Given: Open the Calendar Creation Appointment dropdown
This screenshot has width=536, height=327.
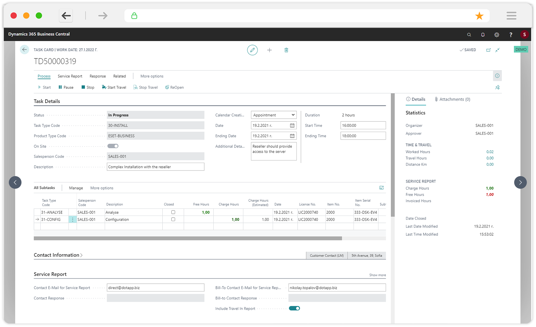Looking at the screenshot, I should pyautogui.click(x=274, y=115).
